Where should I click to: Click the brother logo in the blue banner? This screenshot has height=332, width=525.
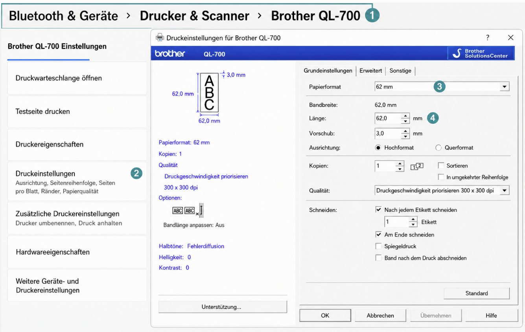(170, 53)
